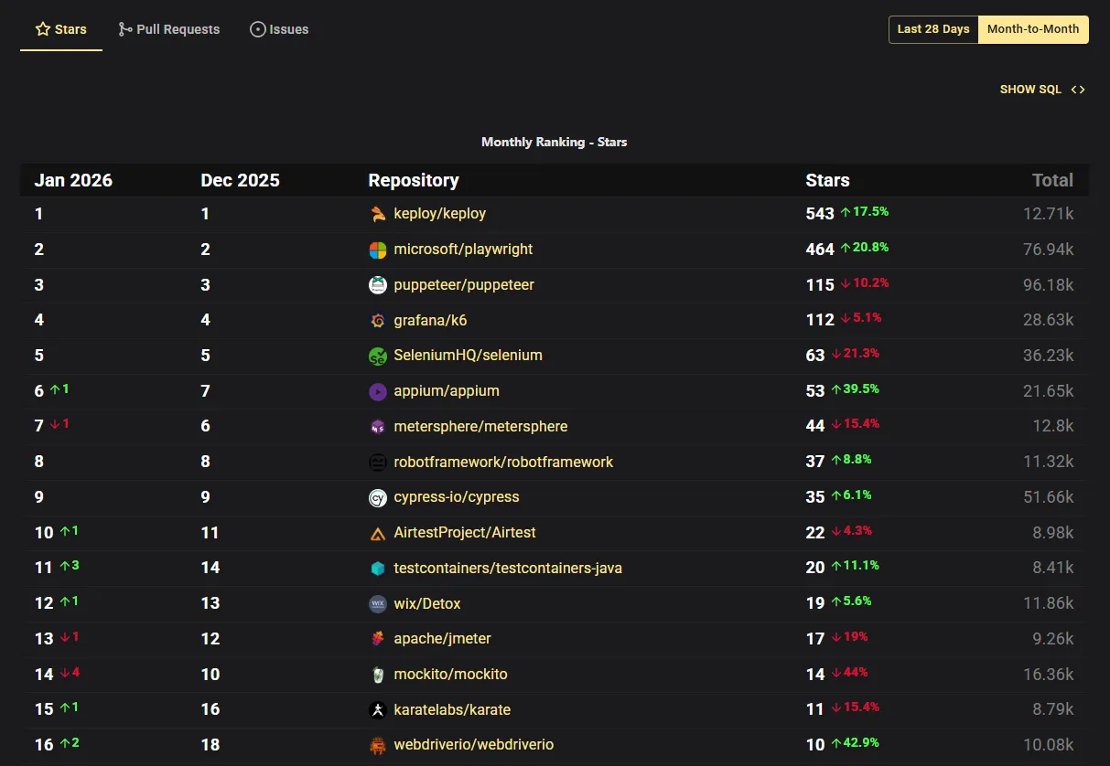Enable Month-to-Month comparison mode
This screenshot has width=1110, height=766.
click(1032, 28)
